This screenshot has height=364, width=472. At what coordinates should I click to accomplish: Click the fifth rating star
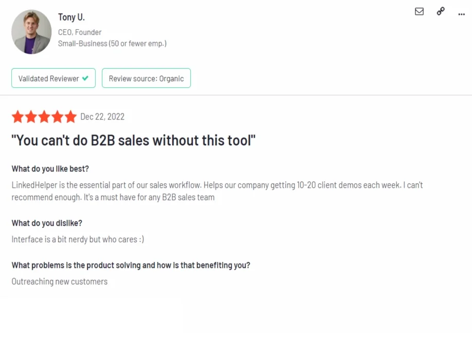click(x=70, y=117)
